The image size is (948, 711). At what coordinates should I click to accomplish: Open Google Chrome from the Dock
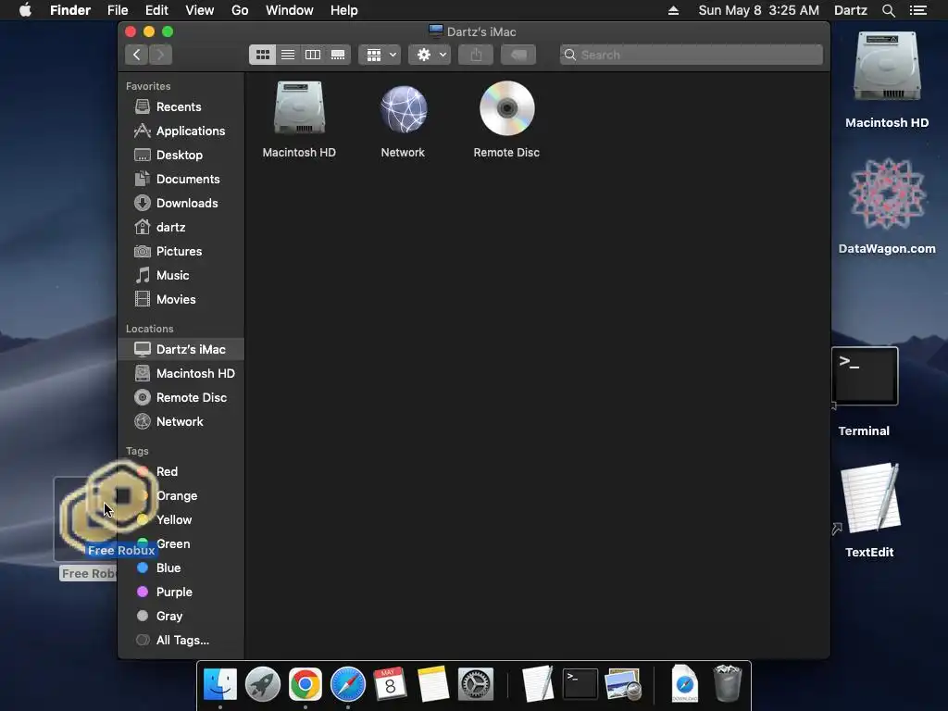pos(306,684)
